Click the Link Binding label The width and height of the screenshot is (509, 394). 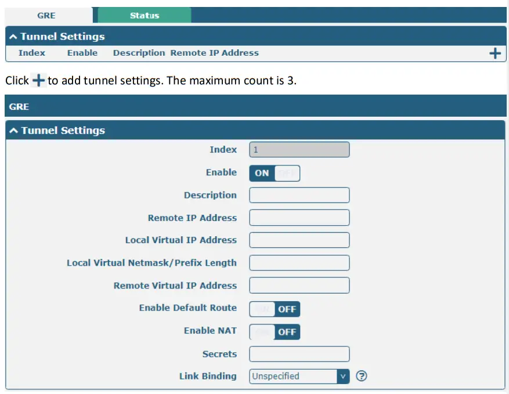click(x=208, y=376)
